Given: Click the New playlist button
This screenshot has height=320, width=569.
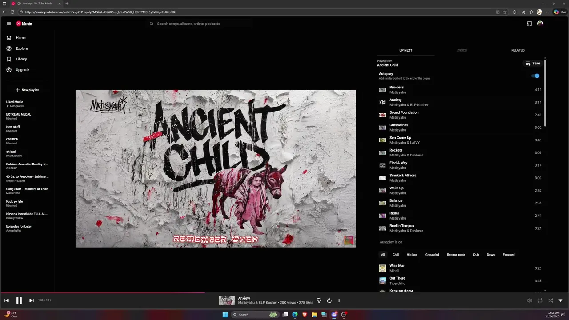Looking at the screenshot, I should [x=27, y=90].
